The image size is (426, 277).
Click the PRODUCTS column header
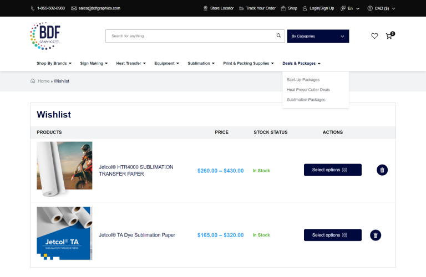(49, 132)
